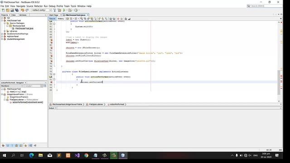Screen dimensions: 290x163
Task: Expand the Libraries node in Projects tree
Action: [x=5, y=31]
